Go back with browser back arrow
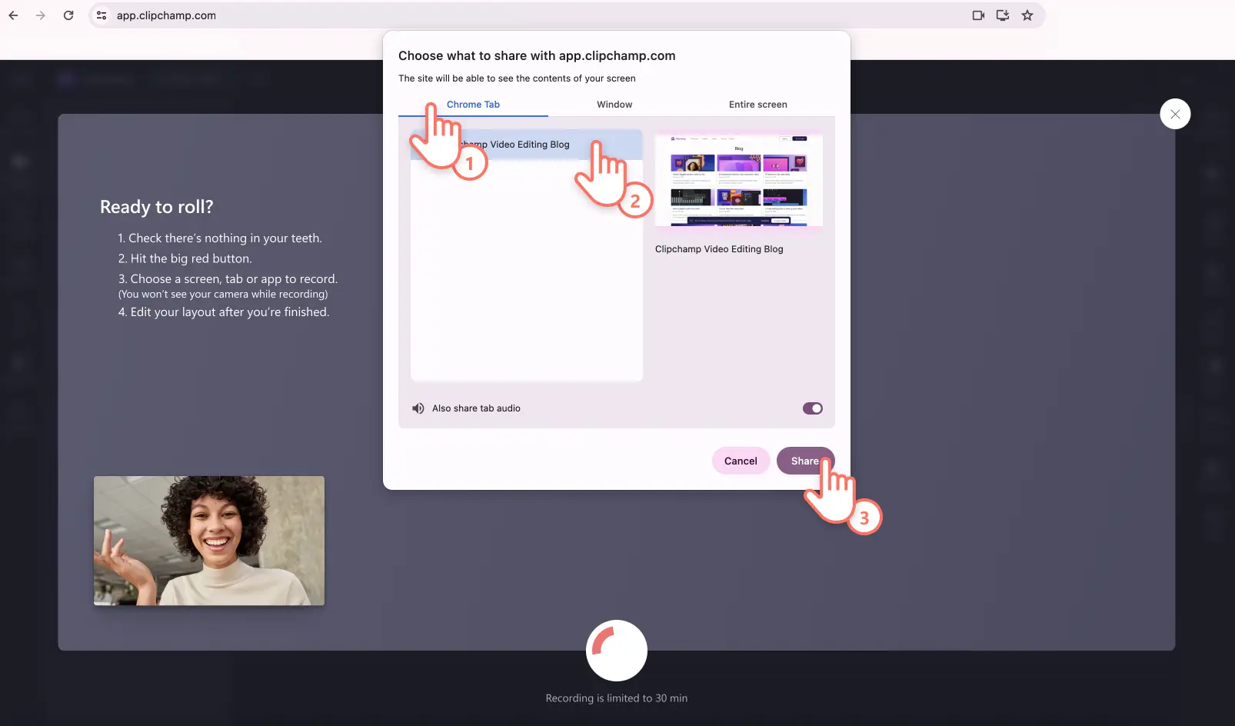This screenshot has width=1235, height=726. 13,15
